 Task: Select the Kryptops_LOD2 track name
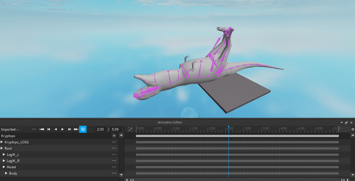[x=16, y=142]
